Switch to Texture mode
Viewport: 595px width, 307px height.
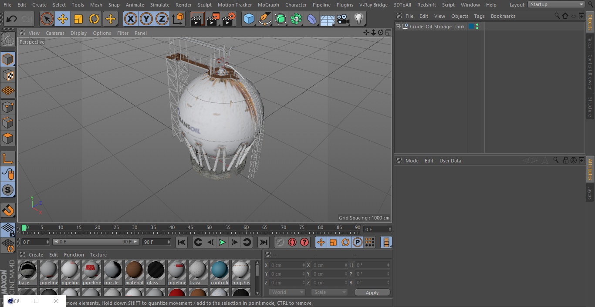8,75
